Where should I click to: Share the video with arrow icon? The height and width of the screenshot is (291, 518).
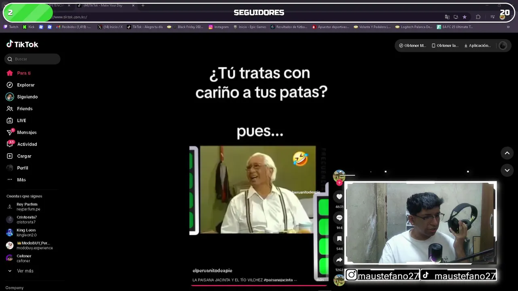point(339,260)
